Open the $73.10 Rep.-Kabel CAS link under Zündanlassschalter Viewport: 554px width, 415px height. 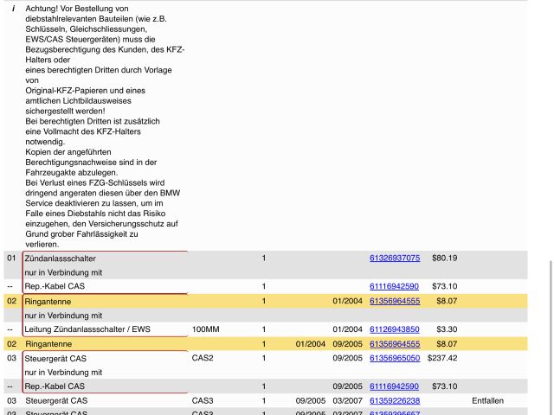pos(394,286)
